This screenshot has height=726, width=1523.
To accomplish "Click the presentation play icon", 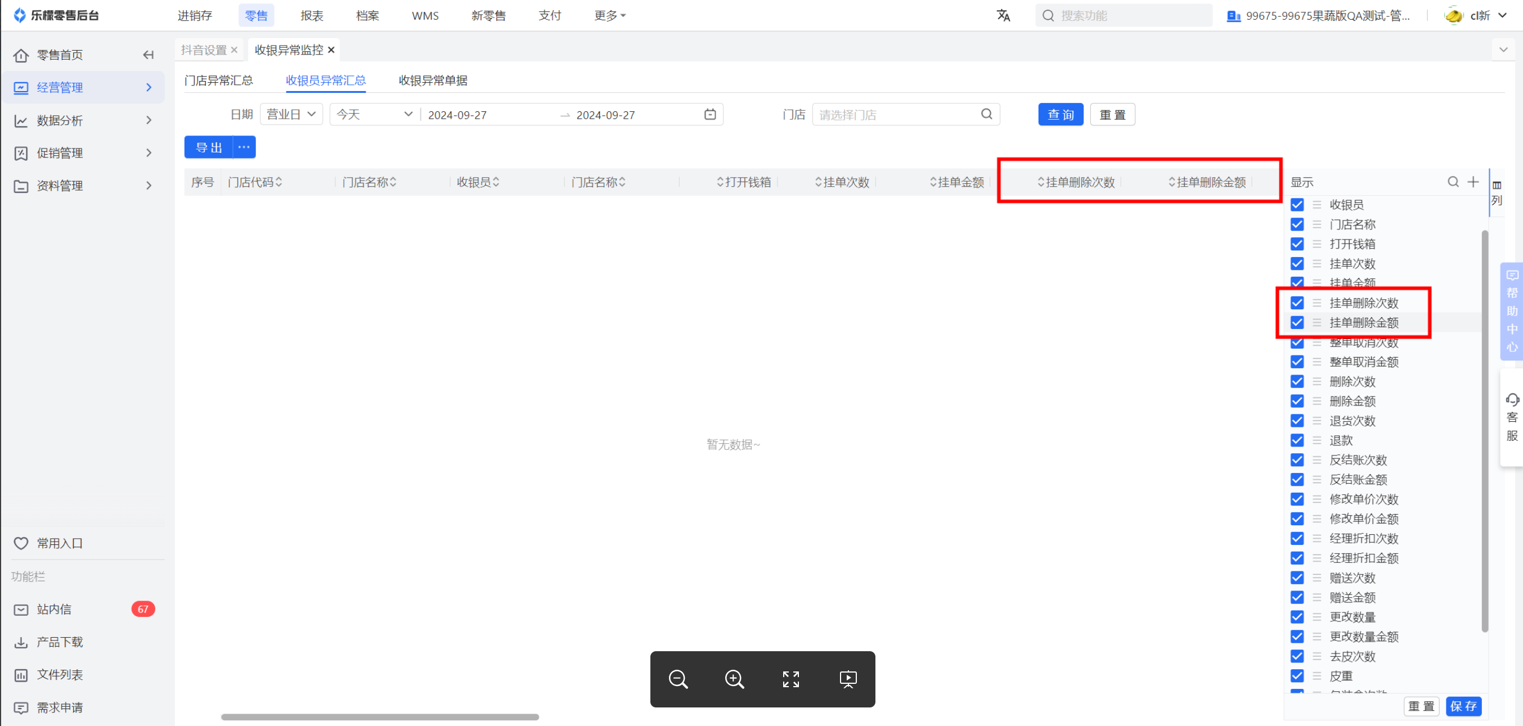I will [x=848, y=679].
